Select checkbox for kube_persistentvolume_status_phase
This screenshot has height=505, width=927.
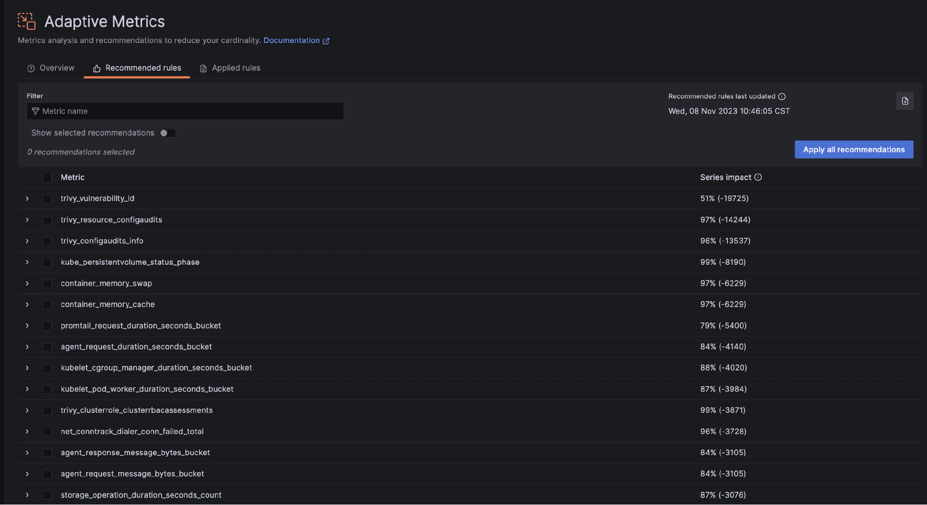(x=47, y=262)
